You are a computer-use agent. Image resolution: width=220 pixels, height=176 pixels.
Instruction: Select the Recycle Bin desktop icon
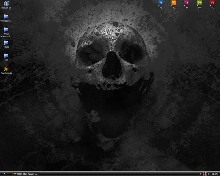pyautogui.click(x=6, y=4)
